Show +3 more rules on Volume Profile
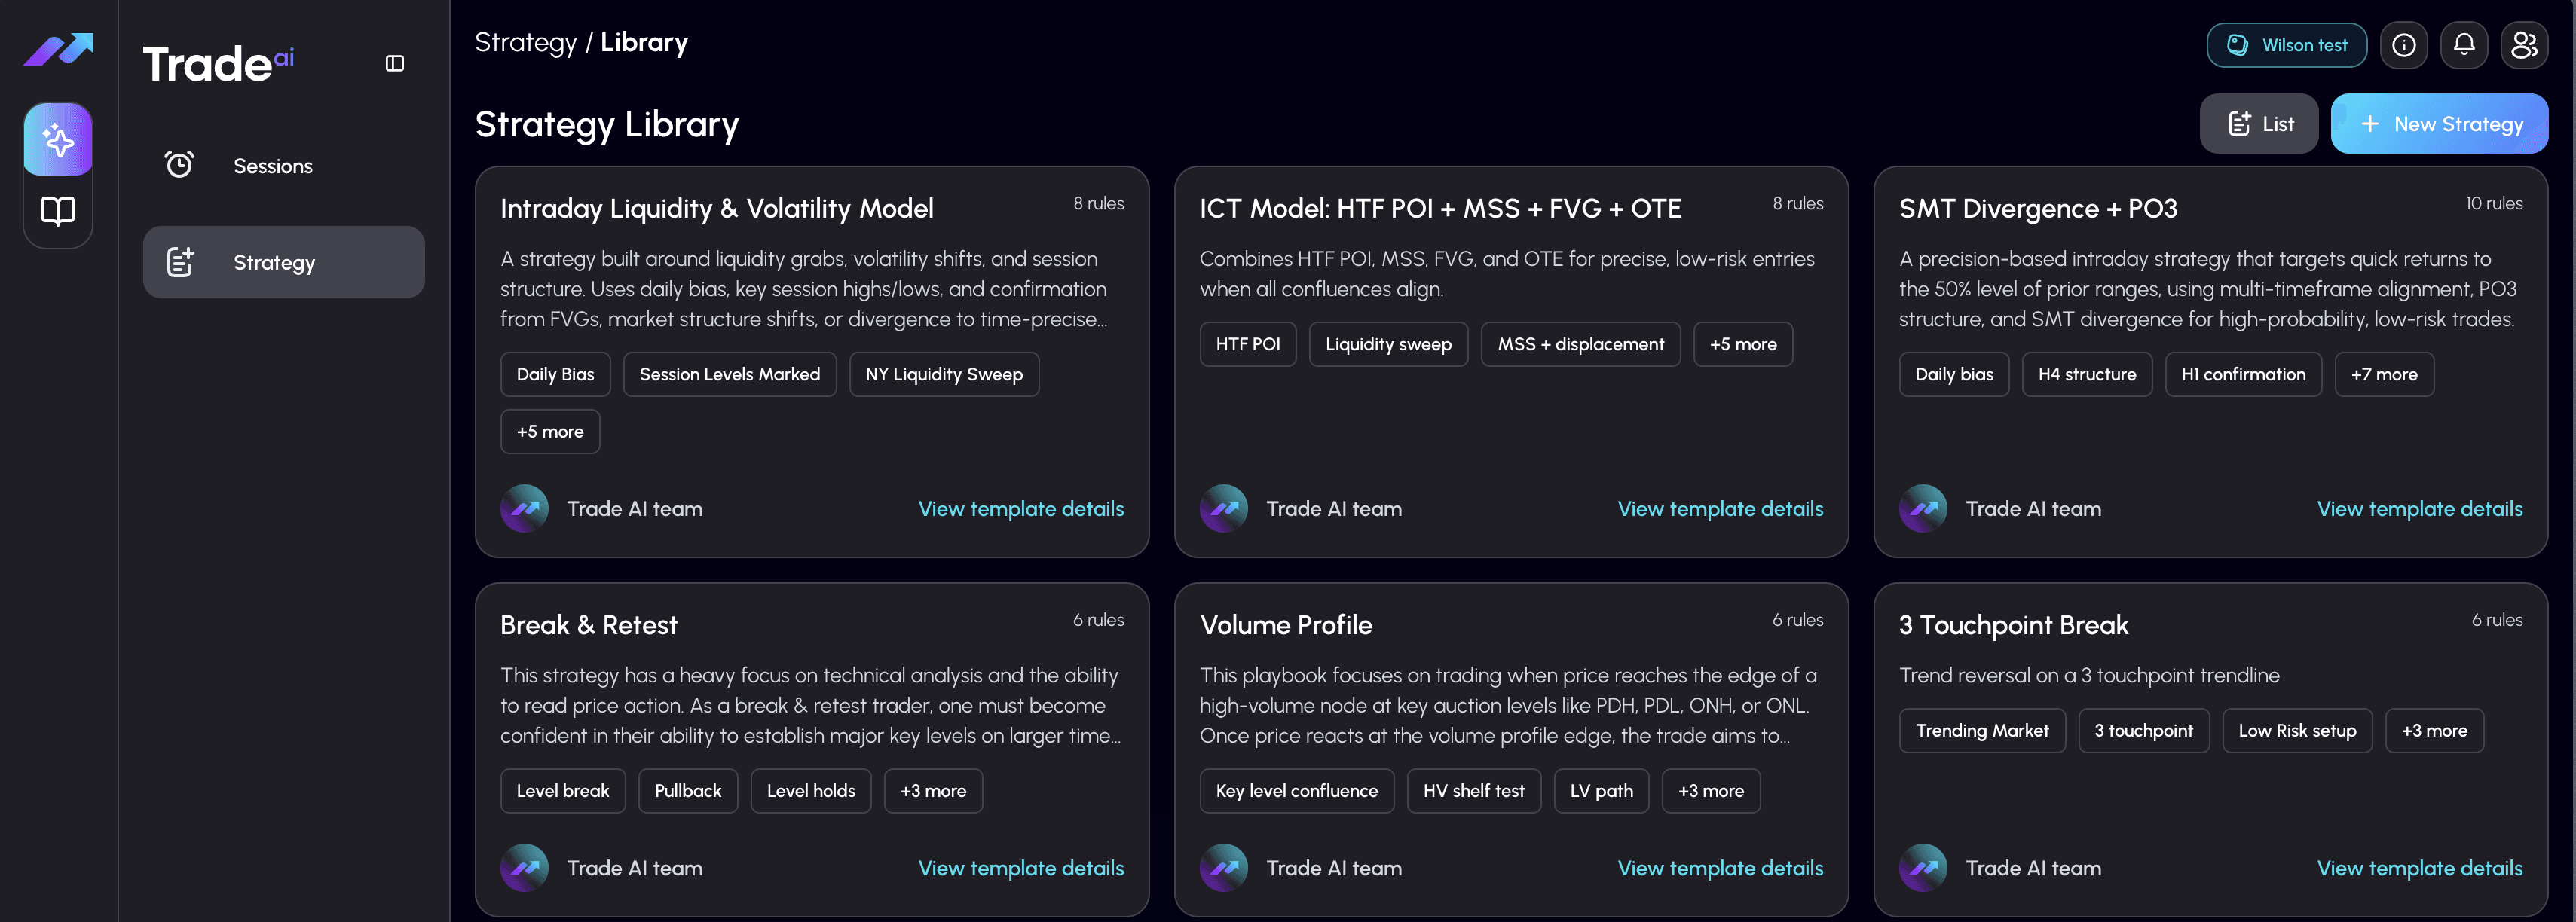Image resolution: width=2576 pixels, height=922 pixels. pyautogui.click(x=1710, y=790)
